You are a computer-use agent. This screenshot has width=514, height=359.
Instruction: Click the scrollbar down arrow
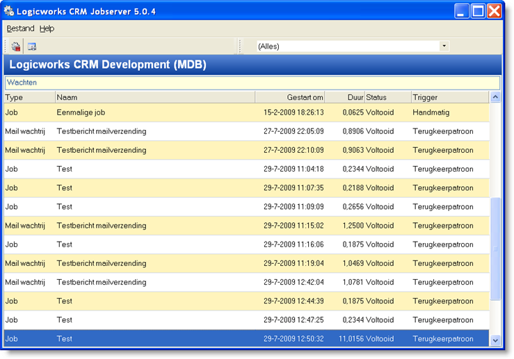pos(495,340)
